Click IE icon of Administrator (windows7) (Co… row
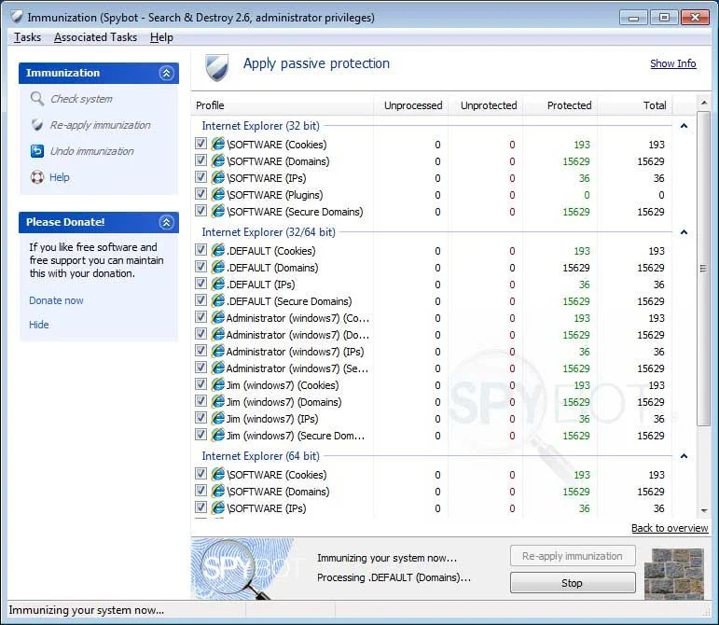The width and height of the screenshot is (719, 625). coord(218,317)
